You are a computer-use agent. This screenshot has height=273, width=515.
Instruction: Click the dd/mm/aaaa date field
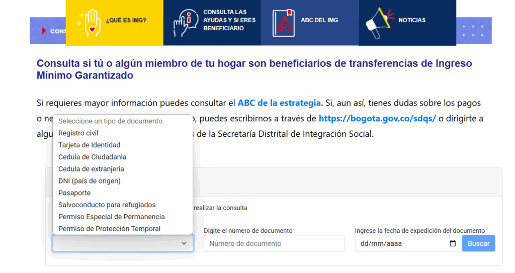click(x=408, y=243)
